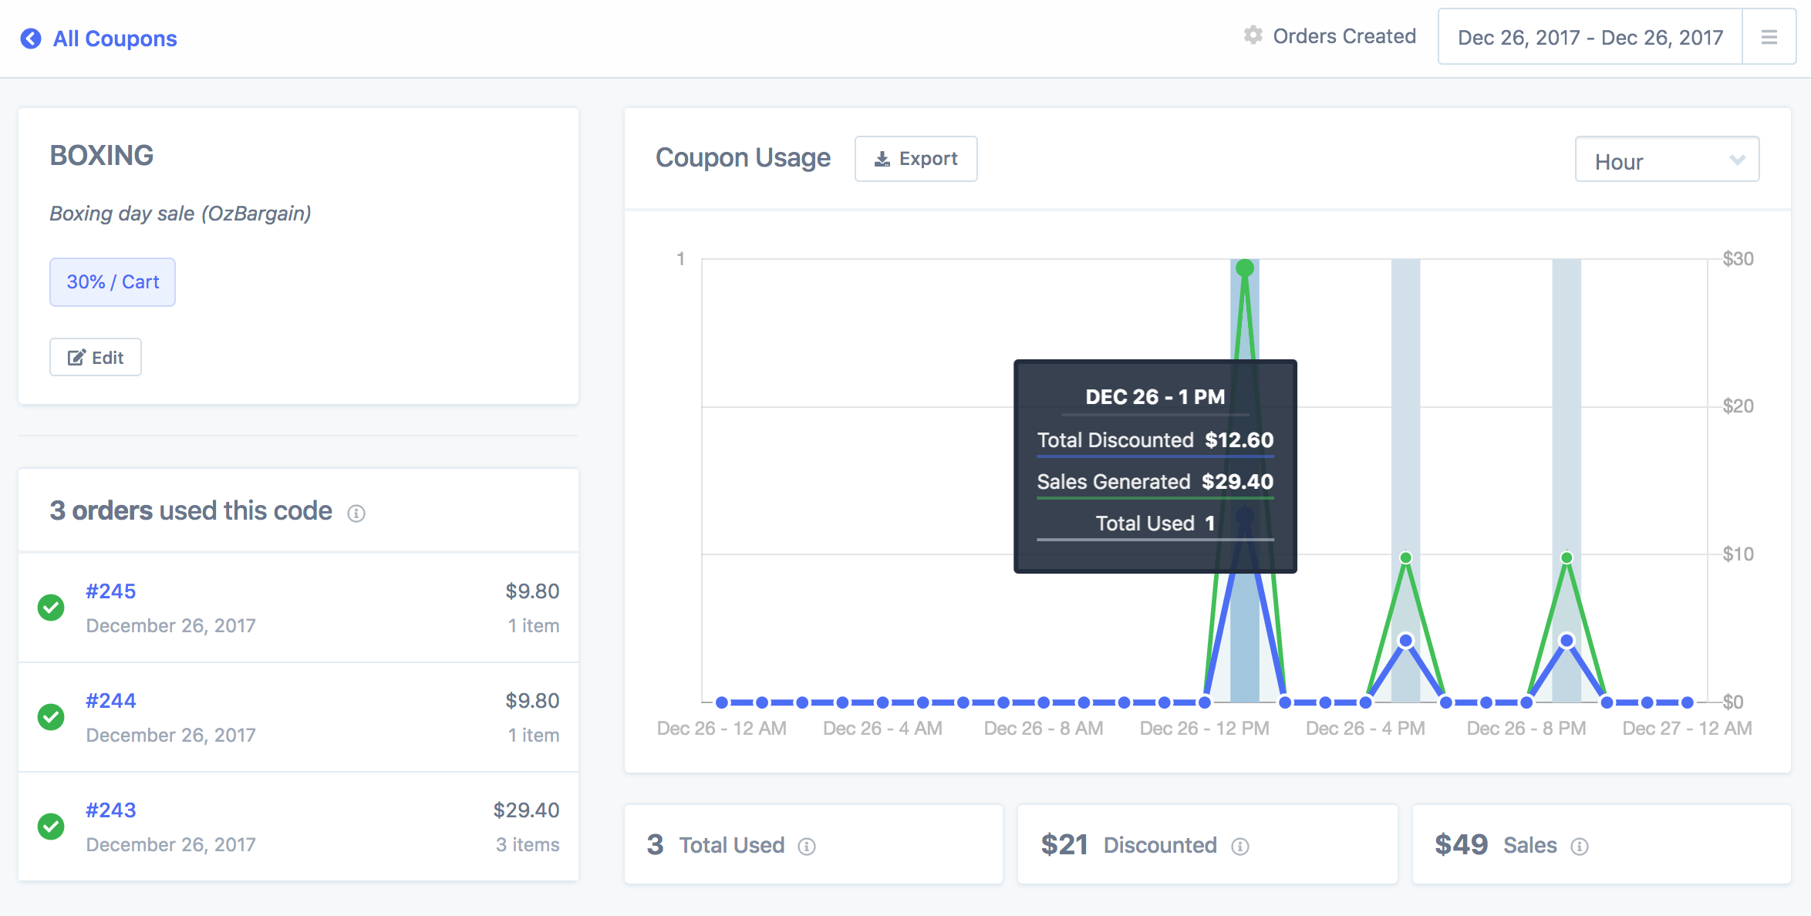1811x916 pixels.
Task: Open order #243 link
Action: click(x=111, y=810)
